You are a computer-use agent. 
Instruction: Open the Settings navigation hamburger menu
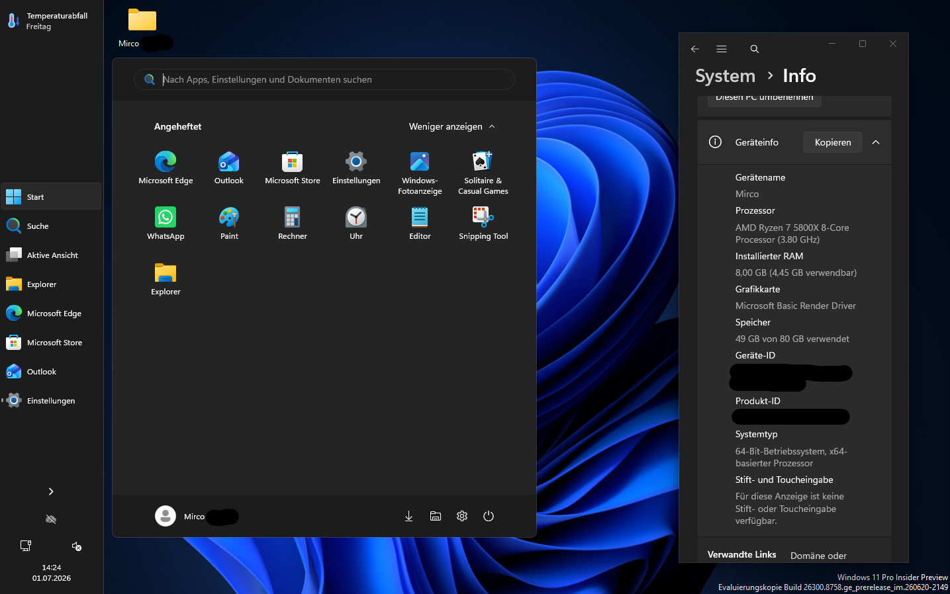[722, 49]
